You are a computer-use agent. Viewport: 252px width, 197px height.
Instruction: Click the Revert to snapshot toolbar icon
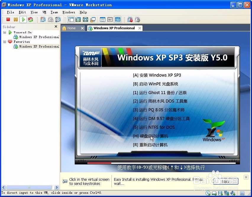(x=51, y=19)
